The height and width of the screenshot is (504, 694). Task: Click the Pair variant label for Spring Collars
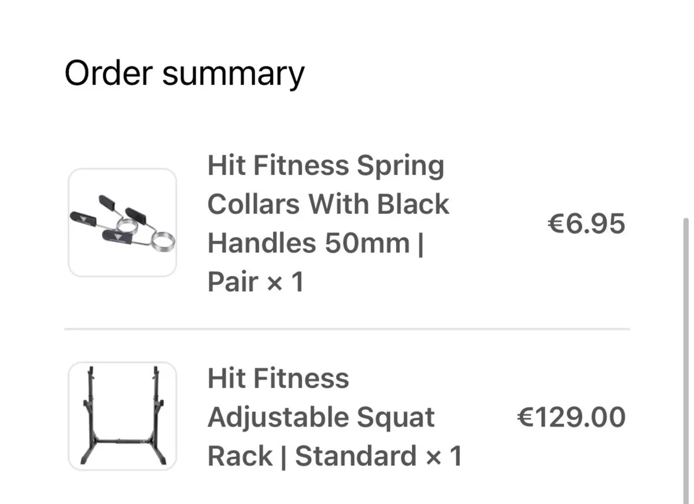coord(232,281)
